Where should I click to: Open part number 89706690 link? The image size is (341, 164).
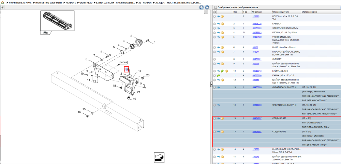click(x=257, y=75)
